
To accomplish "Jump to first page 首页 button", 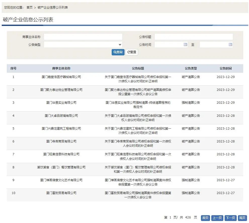I will click(x=205, y=218).
